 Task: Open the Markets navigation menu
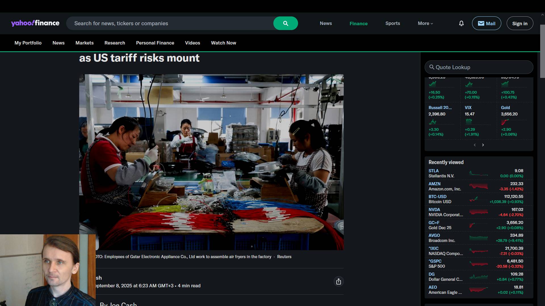pos(84,43)
